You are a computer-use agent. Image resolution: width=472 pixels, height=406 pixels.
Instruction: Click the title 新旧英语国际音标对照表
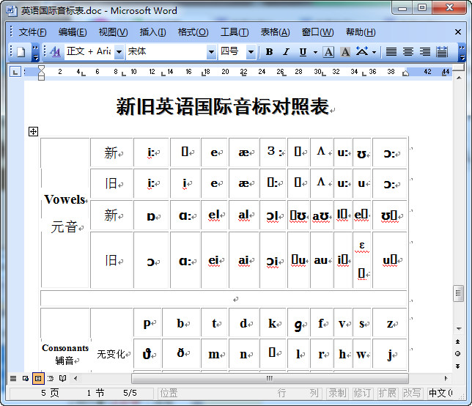pos(223,106)
